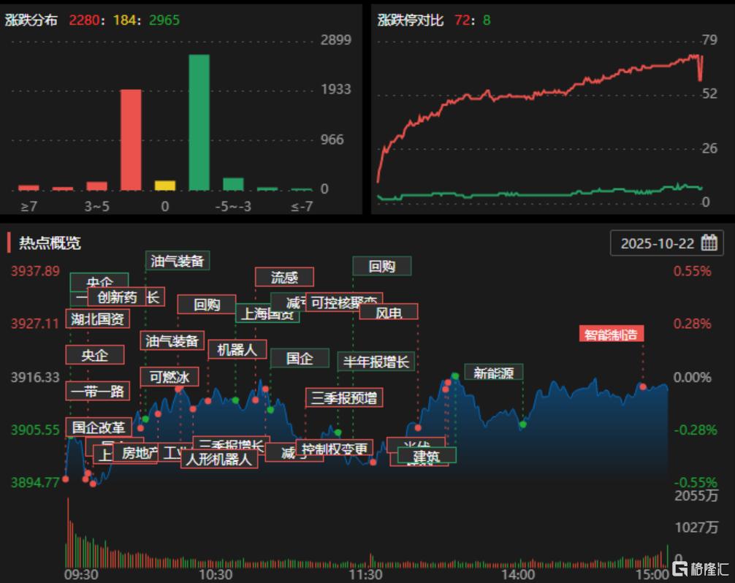This screenshot has width=735, height=583.
Task: Click the red marker dot under 智能制造
Action: [643, 386]
